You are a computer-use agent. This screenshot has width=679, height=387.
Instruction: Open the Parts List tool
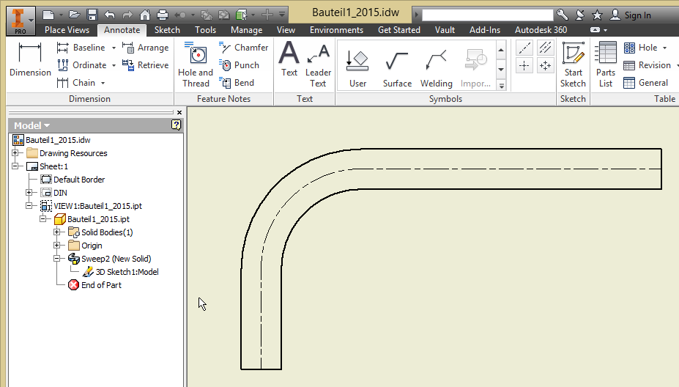[606, 64]
